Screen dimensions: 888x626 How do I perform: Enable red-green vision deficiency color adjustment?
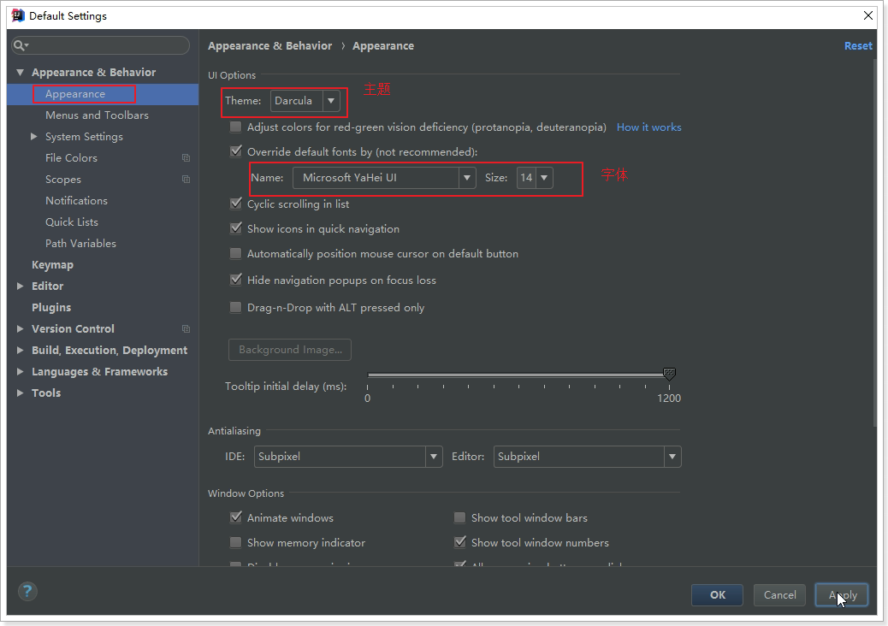tap(235, 127)
